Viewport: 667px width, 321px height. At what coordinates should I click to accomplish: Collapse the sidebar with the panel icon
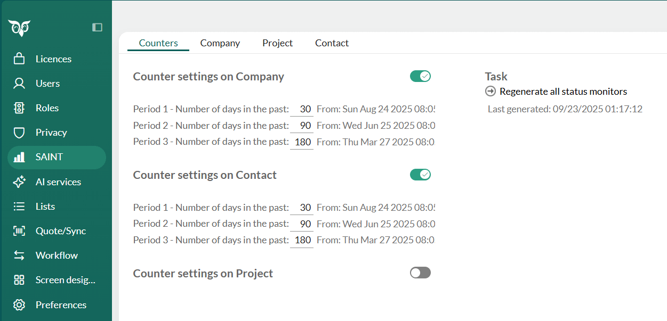tap(97, 27)
